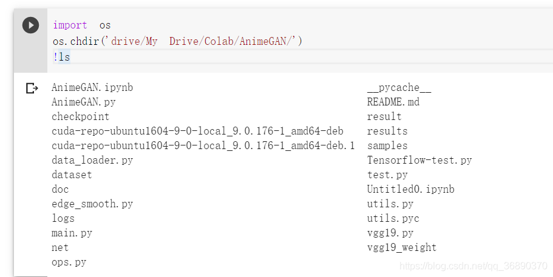
Task: Place cursor on the !ls command line
Action: pos(62,56)
